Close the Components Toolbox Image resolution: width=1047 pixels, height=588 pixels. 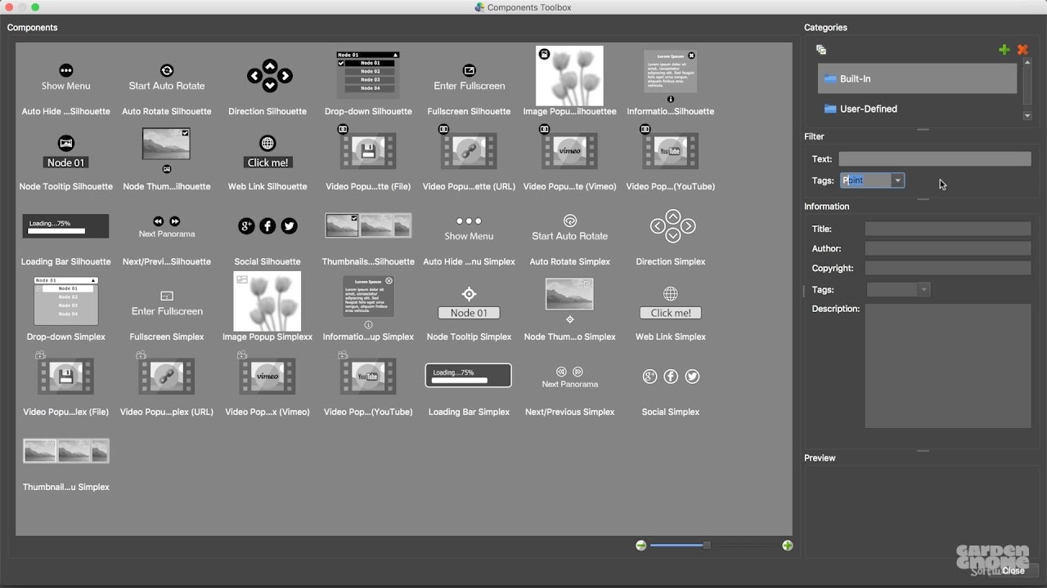1014,571
